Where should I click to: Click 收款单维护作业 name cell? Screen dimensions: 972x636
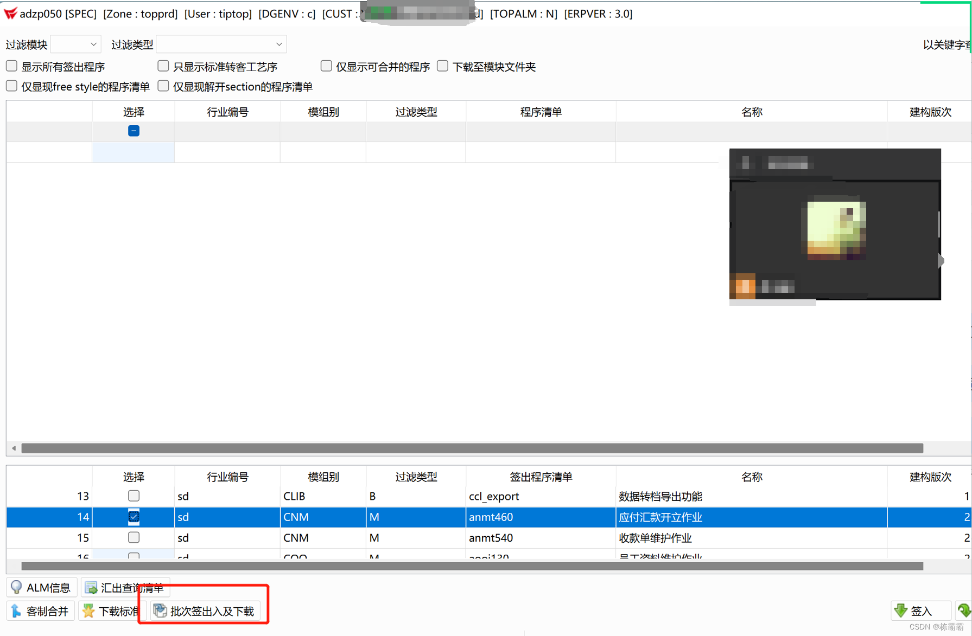click(752, 538)
